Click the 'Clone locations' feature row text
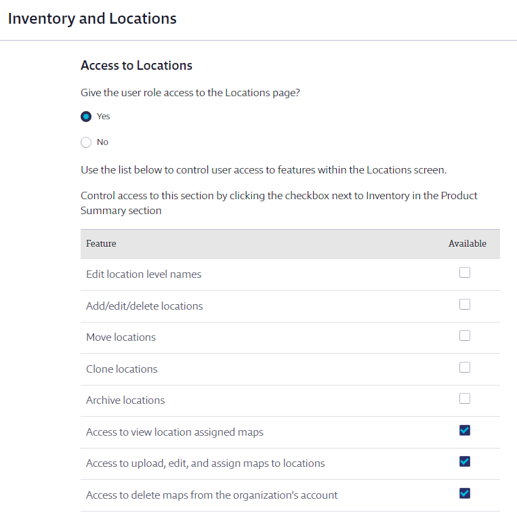 click(x=122, y=369)
